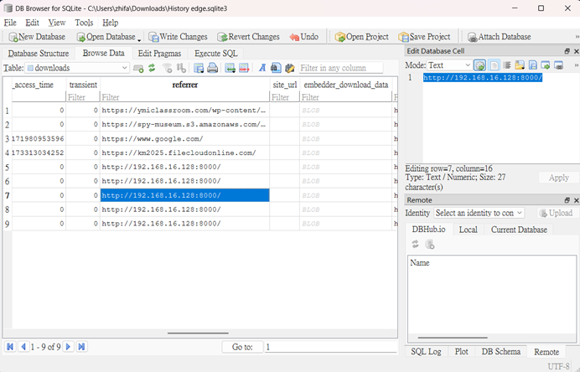Click Write Changes in the toolbar

(x=178, y=37)
